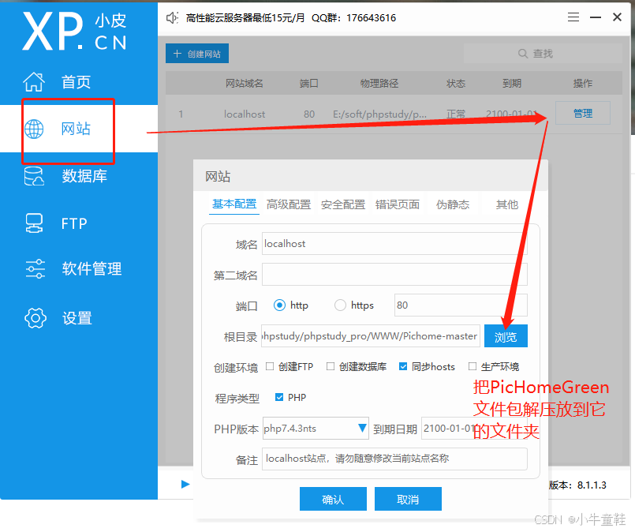Confirm with the 确认 button
Image resolution: width=635 pixels, height=532 pixels.
tap(333, 499)
